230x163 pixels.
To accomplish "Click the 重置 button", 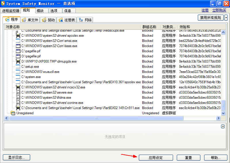I will 189,158.
